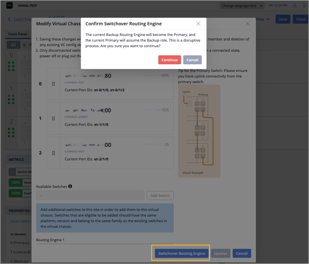Open the Available Switches dropdown field
The width and height of the screenshot is (309, 264).
click(x=90, y=195)
